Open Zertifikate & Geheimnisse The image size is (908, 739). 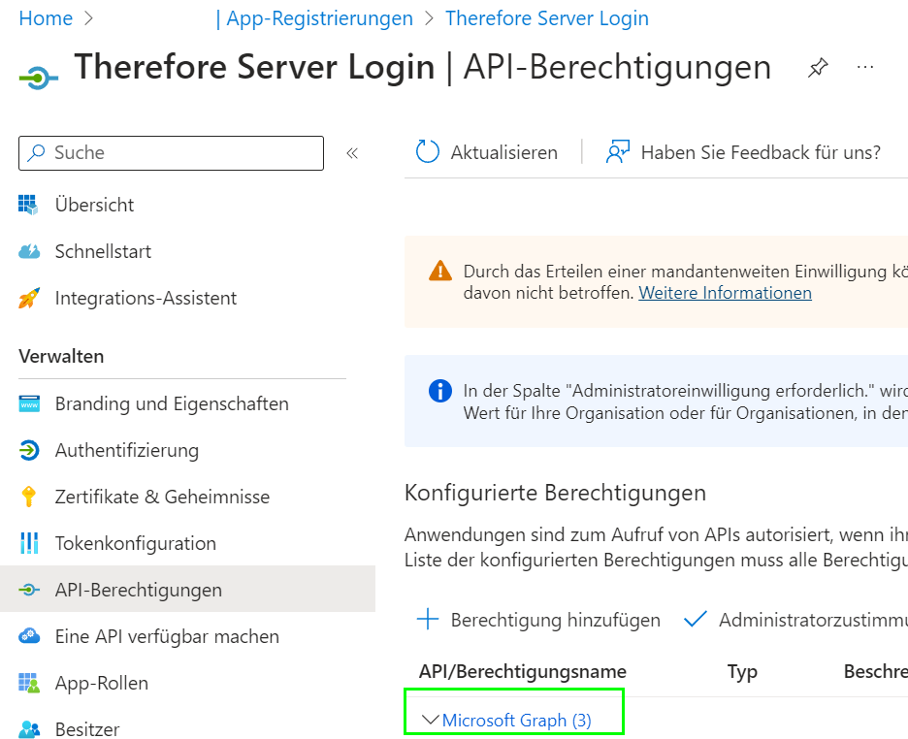162,498
